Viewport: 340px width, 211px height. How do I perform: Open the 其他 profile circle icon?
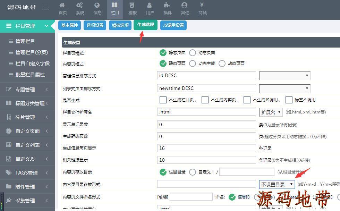pyautogui.click(x=184, y=5)
